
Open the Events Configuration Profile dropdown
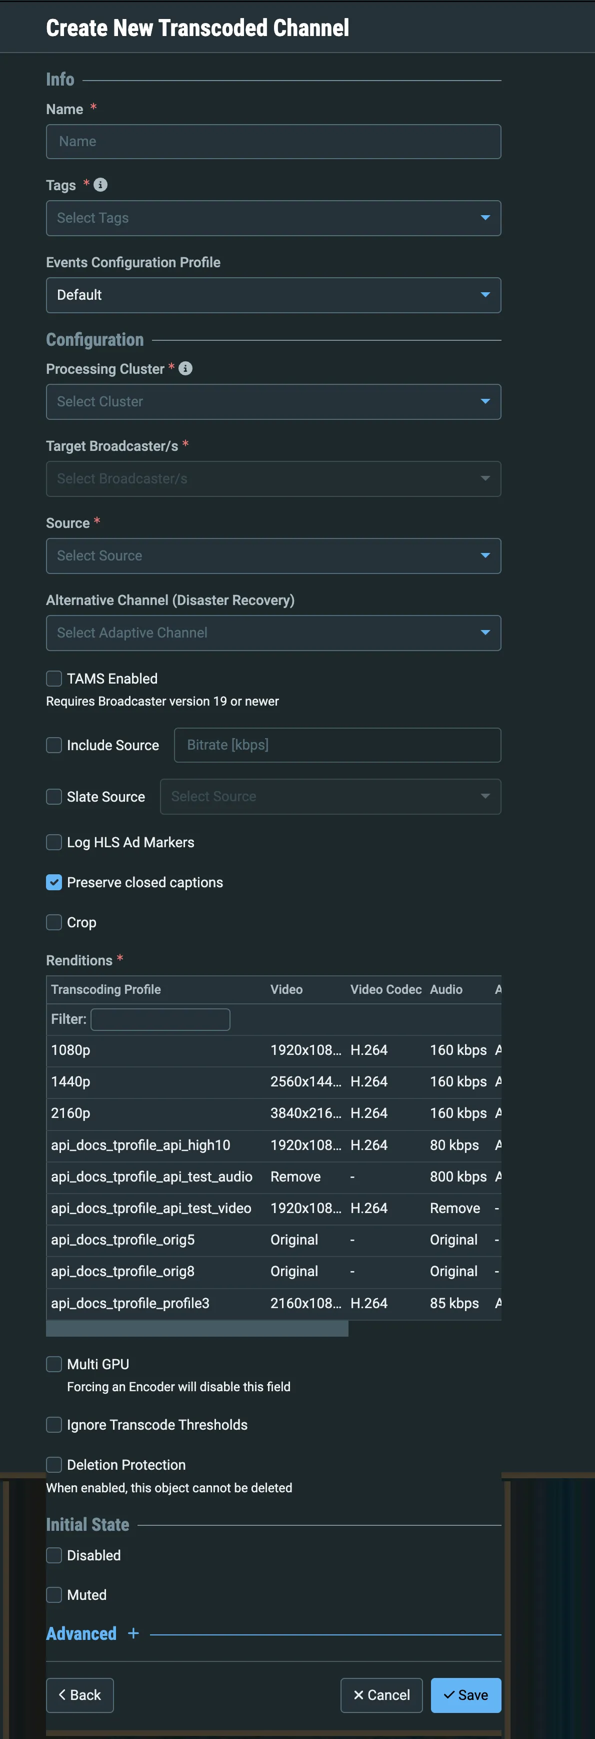pos(273,295)
